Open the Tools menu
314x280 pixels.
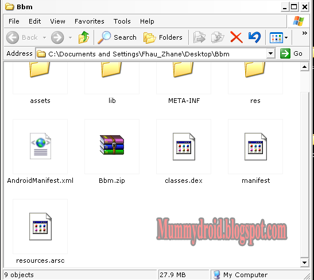pos(122,21)
